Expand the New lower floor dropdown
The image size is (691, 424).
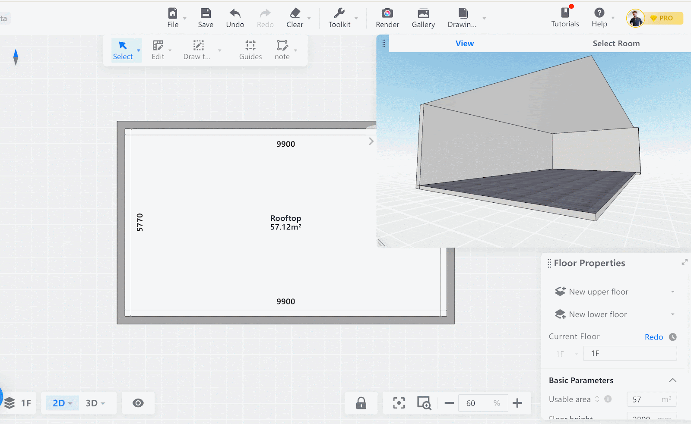coord(672,314)
